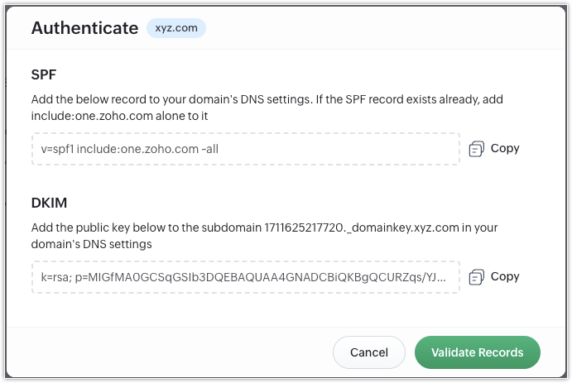
Task: Click the Authenticate dialog title
Action: point(84,28)
